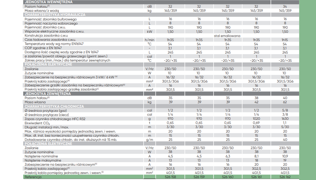This screenshot has height=180, width=316.
Task: Select the CHARAKTERYSTYKA CHŁODNICZA header row
Action: coord(54,106)
